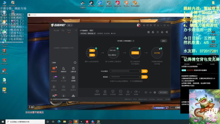Toggle the preview eye icon in bottom bar
This screenshot has width=220, height=124.
pos(150,92)
